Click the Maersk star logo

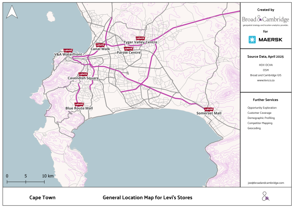(x=252, y=40)
